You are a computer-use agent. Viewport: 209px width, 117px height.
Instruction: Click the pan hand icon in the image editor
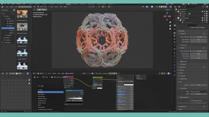click(x=29, y=83)
